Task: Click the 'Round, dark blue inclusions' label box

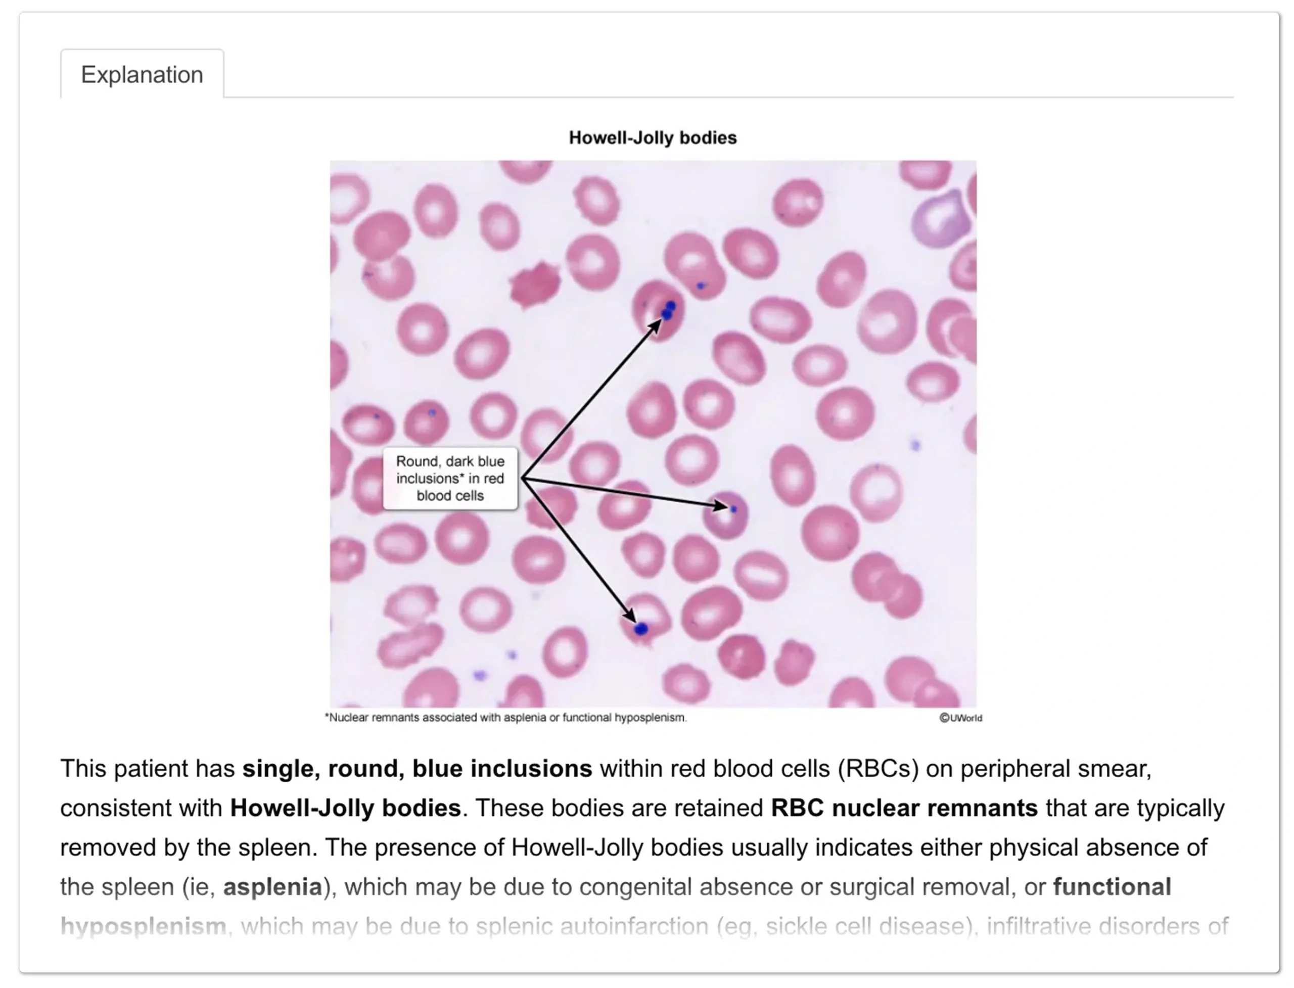Action: pyautogui.click(x=450, y=478)
